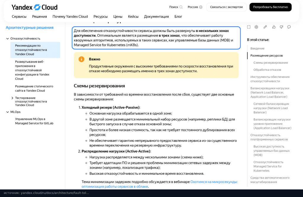Expand Тестирование отказоустойчивости chevron
Screen dimensions: 303x197
coord(12,98)
